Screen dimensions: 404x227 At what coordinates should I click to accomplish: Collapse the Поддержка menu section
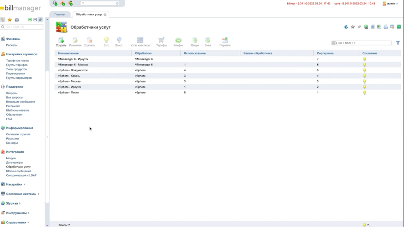coord(15,87)
